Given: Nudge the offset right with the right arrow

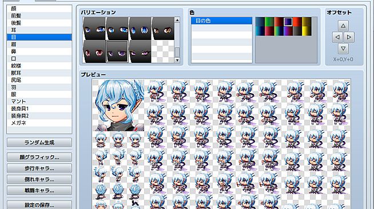Looking at the screenshot, I should pos(349,37).
